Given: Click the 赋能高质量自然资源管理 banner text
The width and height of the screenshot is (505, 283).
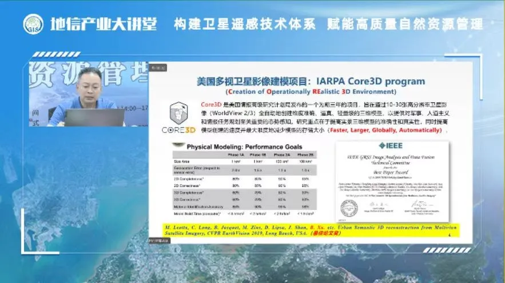Looking at the screenshot, I should tap(404, 25).
